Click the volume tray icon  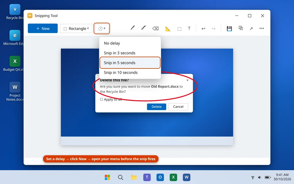point(260,177)
